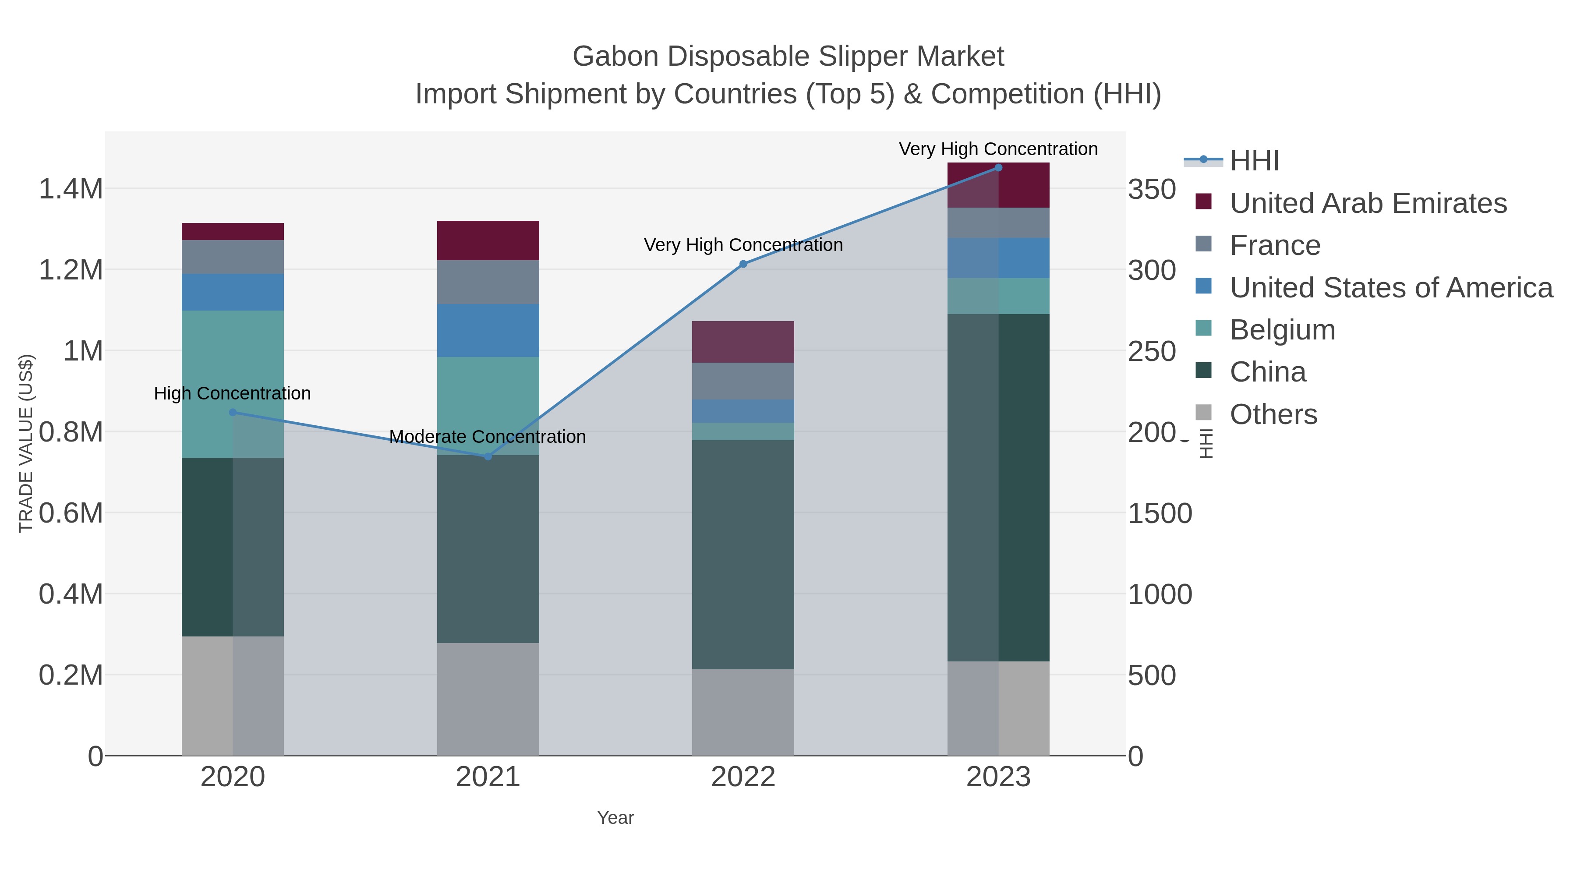Click the Belgium teal legend swatch
Image resolution: width=1577 pixels, height=887 pixels.
click(1204, 328)
